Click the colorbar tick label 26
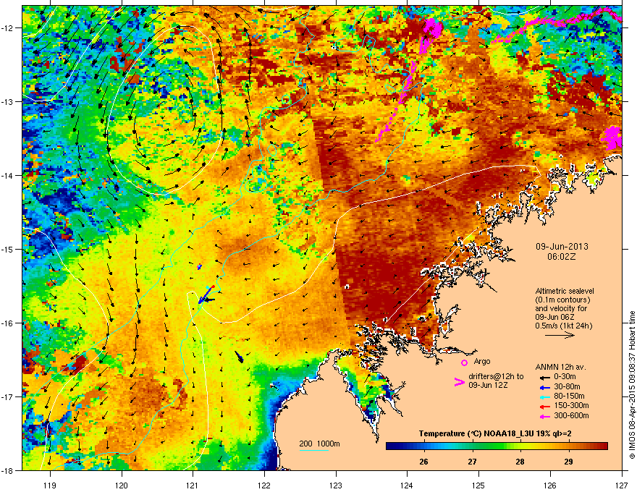Viewport: 637px width, 492px height. pyautogui.click(x=423, y=462)
